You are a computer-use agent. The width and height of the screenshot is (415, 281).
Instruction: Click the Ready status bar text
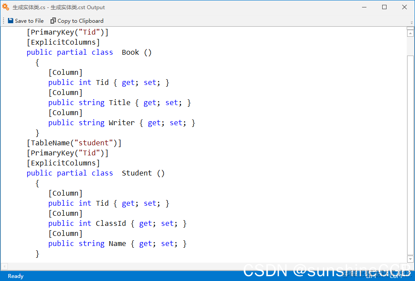tap(16, 276)
